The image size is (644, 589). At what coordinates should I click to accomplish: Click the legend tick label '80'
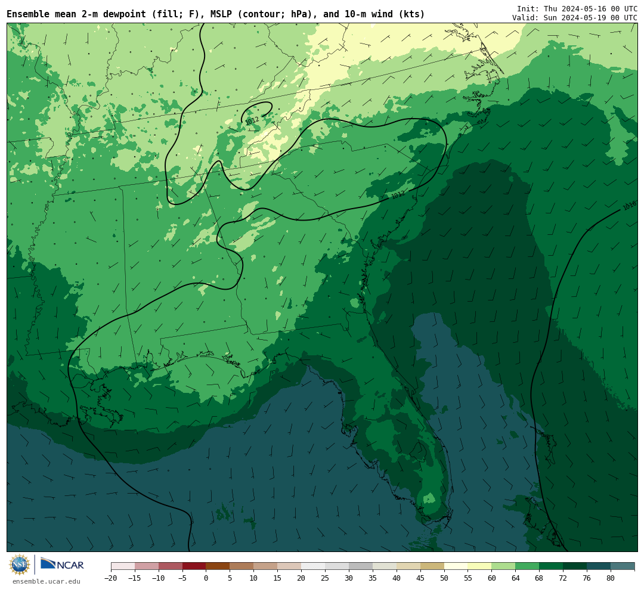pyautogui.click(x=611, y=578)
